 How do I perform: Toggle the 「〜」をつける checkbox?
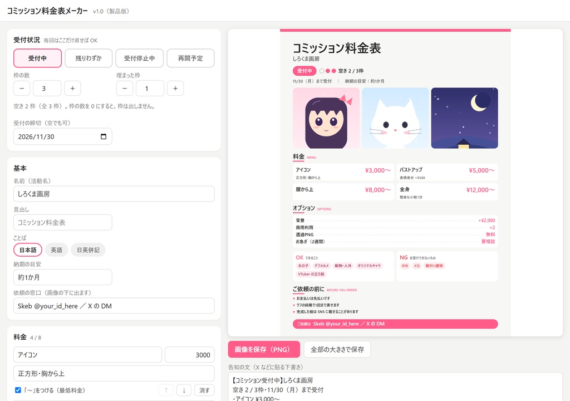tap(18, 390)
